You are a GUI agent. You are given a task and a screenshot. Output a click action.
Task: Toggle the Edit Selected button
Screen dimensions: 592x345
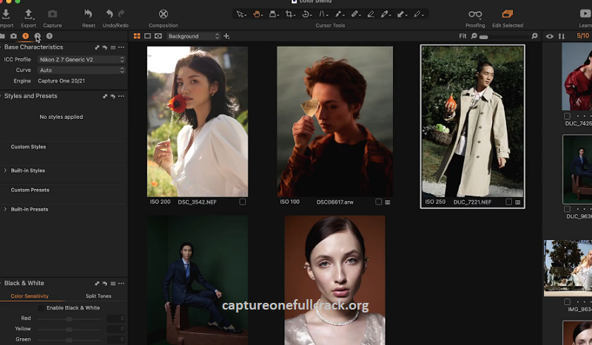click(x=508, y=18)
